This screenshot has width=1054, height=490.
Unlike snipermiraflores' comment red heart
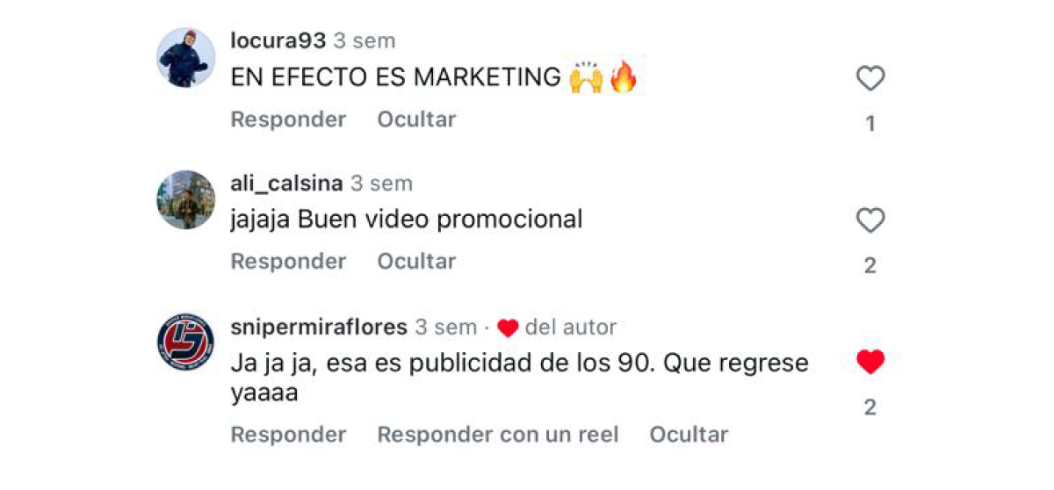coord(870,362)
